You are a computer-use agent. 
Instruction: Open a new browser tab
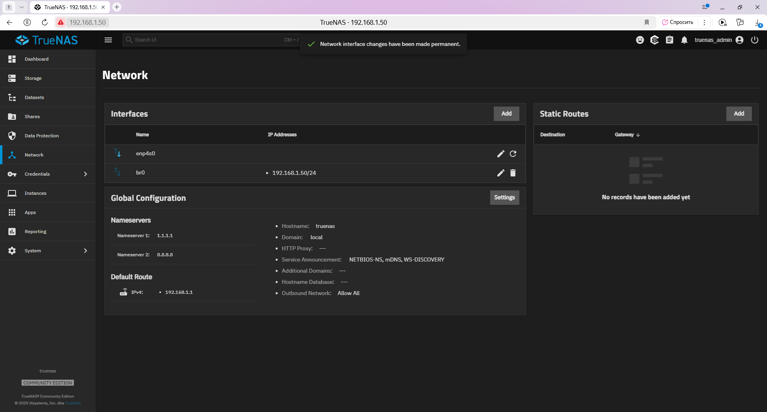pos(117,7)
